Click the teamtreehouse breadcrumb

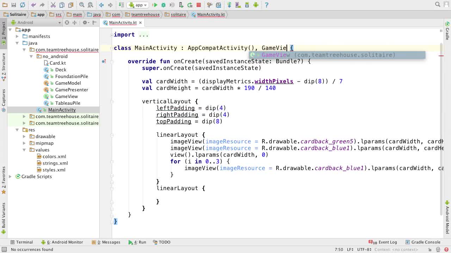(x=142, y=14)
